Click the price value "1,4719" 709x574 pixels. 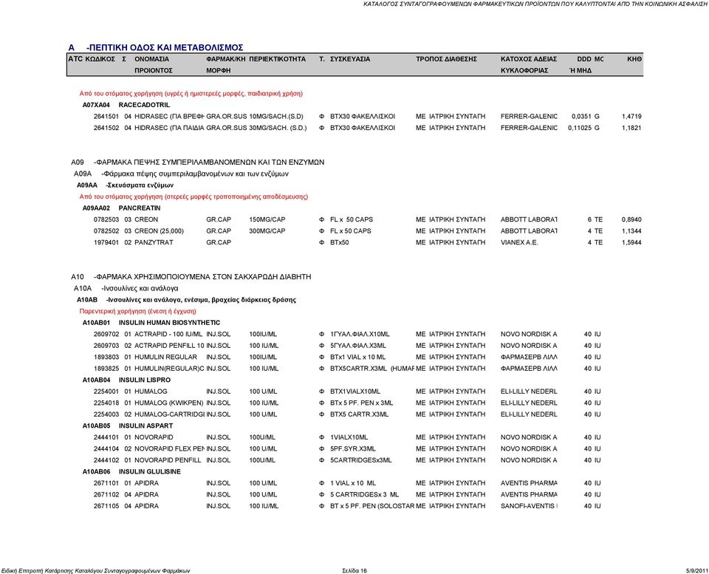coord(631,116)
